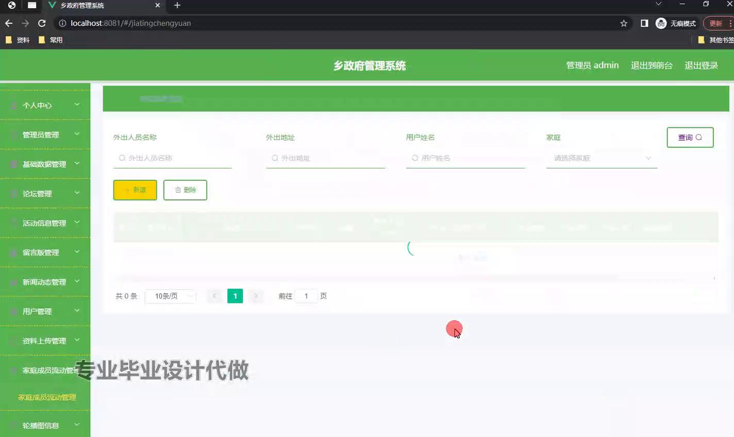This screenshot has height=437, width=734.
Task: Open the browser side panel icon
Action: pos(644,23)
